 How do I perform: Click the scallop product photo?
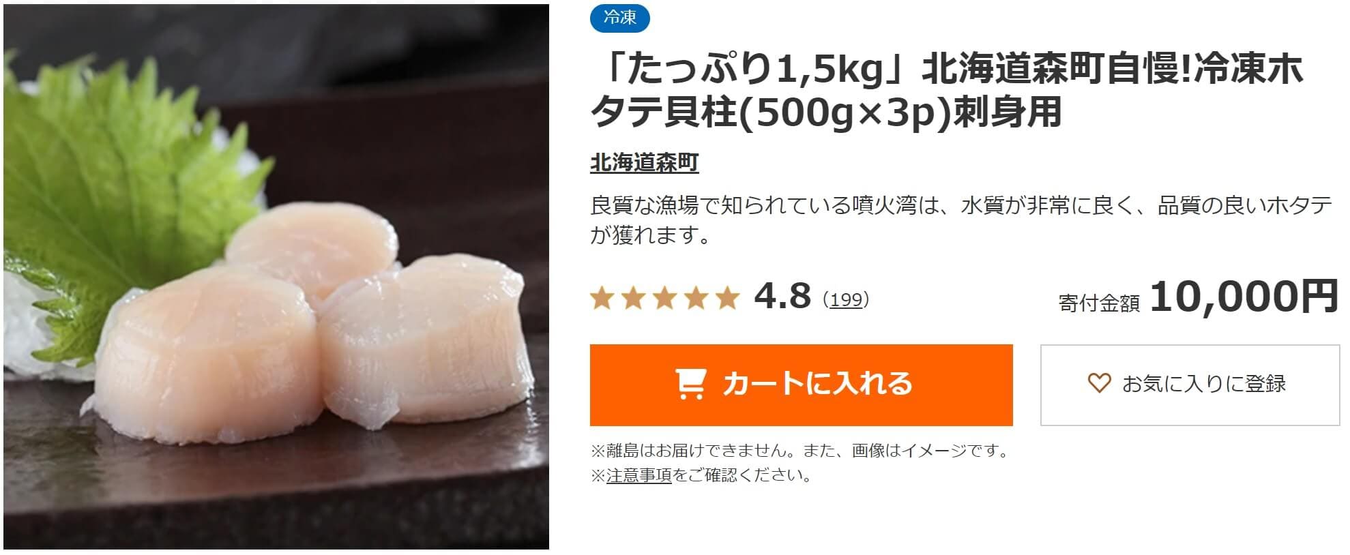point(276,277)
